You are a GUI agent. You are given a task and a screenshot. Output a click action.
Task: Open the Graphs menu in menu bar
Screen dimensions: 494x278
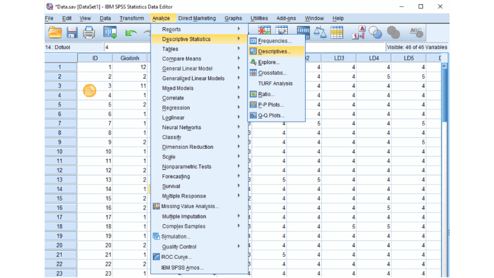(x=233, y=19)
